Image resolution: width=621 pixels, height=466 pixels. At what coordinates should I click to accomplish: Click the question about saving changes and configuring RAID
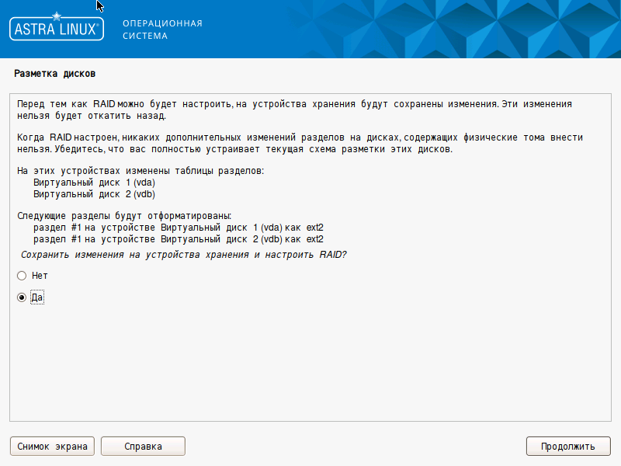tap(183, 255)
